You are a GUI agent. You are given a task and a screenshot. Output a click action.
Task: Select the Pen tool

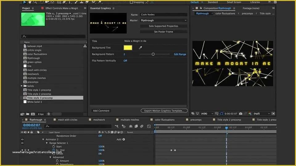coord(64,2)
